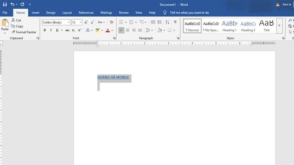This screenshot has height=165, width=294.
Task: Redo the last action
Action: (22, 4)
